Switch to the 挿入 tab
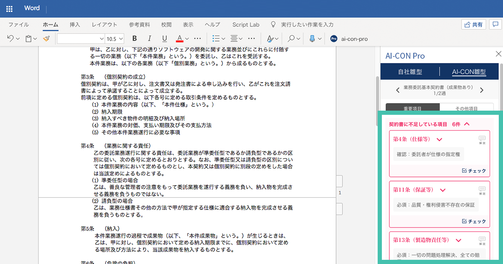 [75, 25]
